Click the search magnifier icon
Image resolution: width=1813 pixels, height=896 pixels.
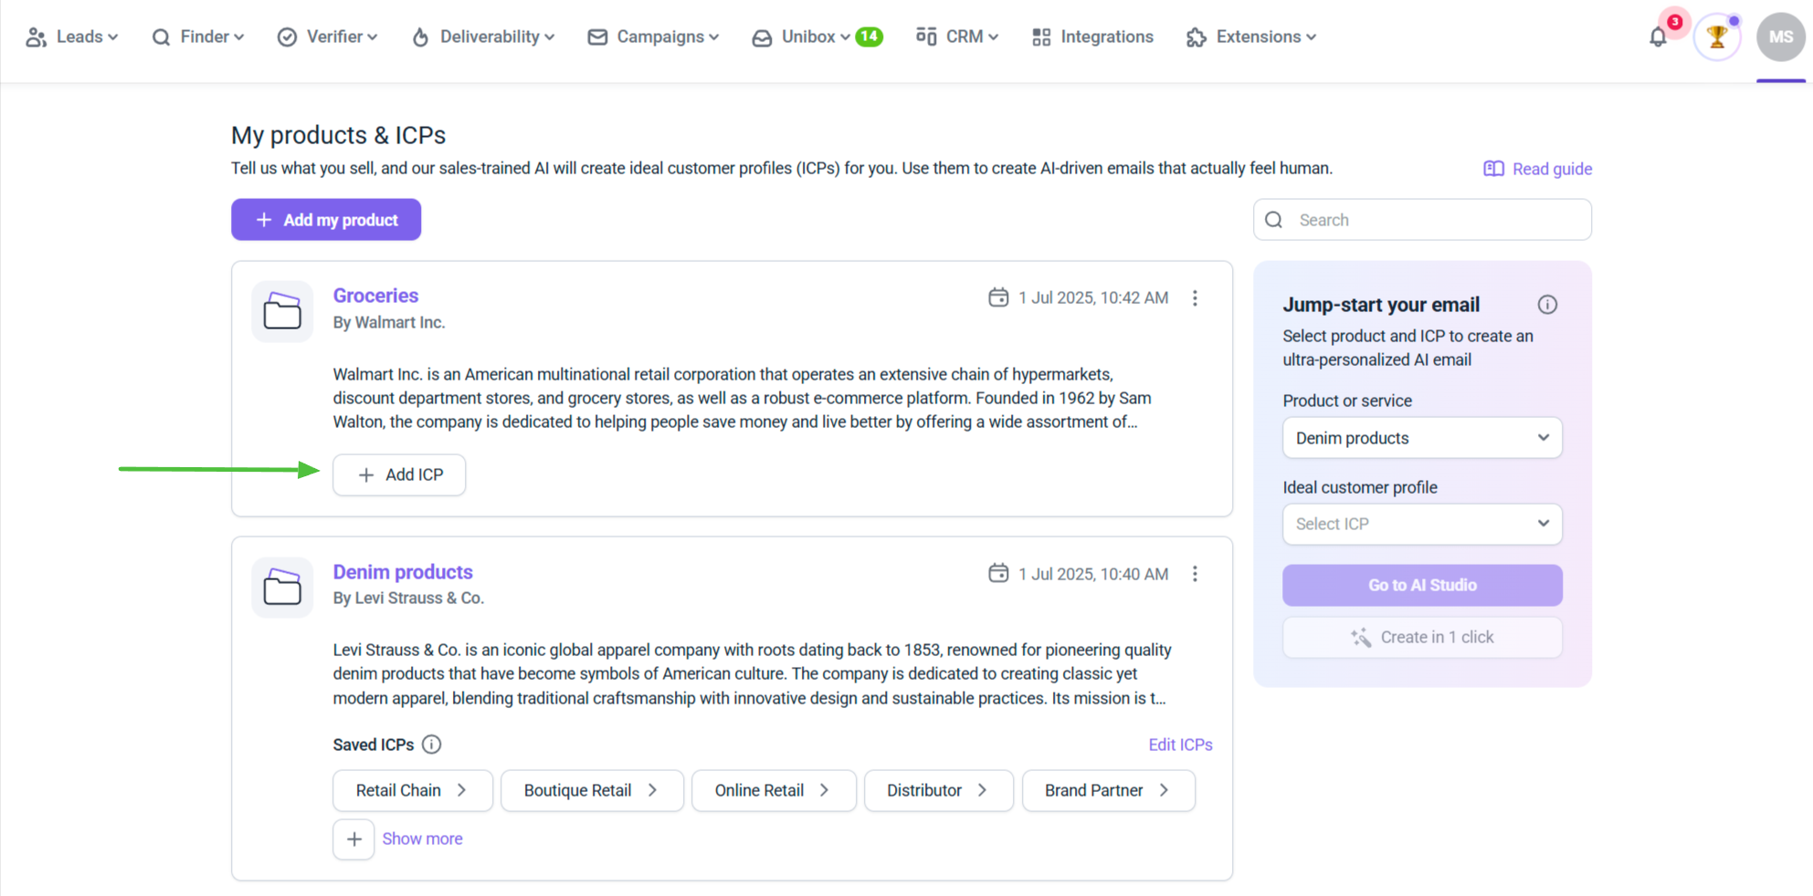click(x=1274, y=220)
